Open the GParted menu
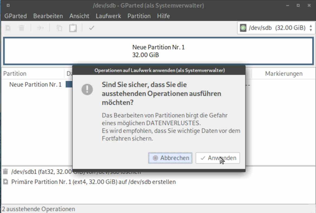The height and width of the screenshot is (213, 316). (15, 16)
